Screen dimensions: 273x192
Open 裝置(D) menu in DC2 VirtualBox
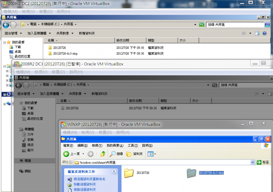click(46, 12)
